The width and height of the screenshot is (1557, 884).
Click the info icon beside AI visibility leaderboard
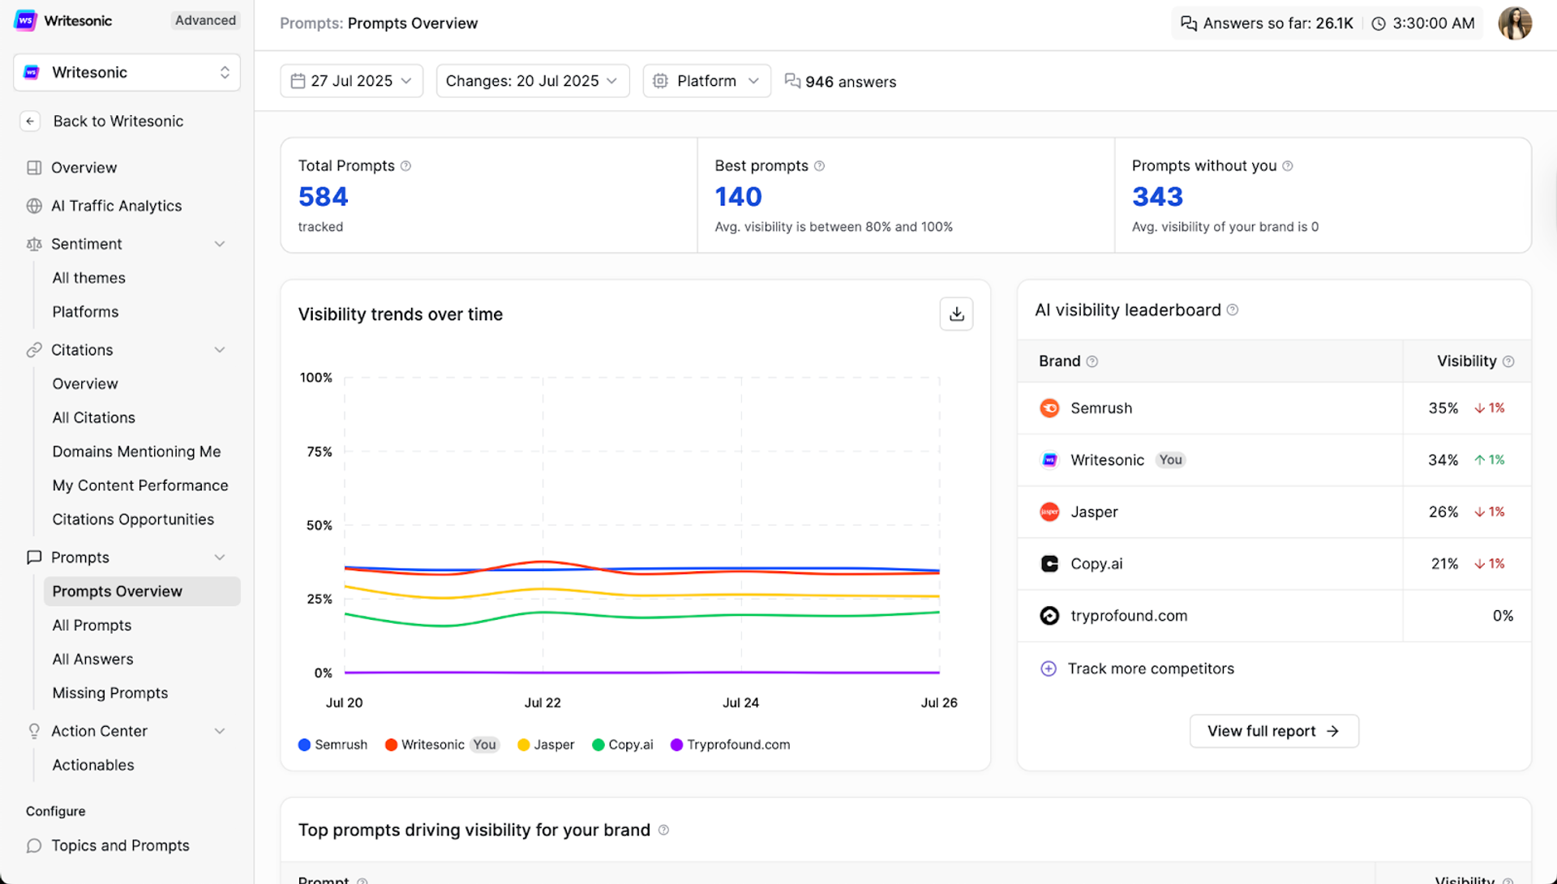[1233, 310]
